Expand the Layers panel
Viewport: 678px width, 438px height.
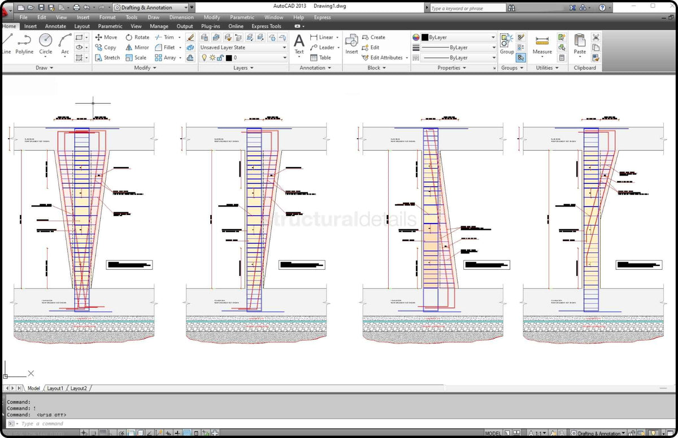244,68
